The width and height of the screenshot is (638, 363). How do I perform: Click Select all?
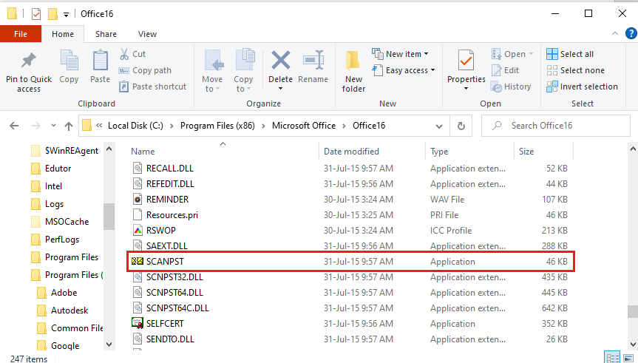coord(570,54)
